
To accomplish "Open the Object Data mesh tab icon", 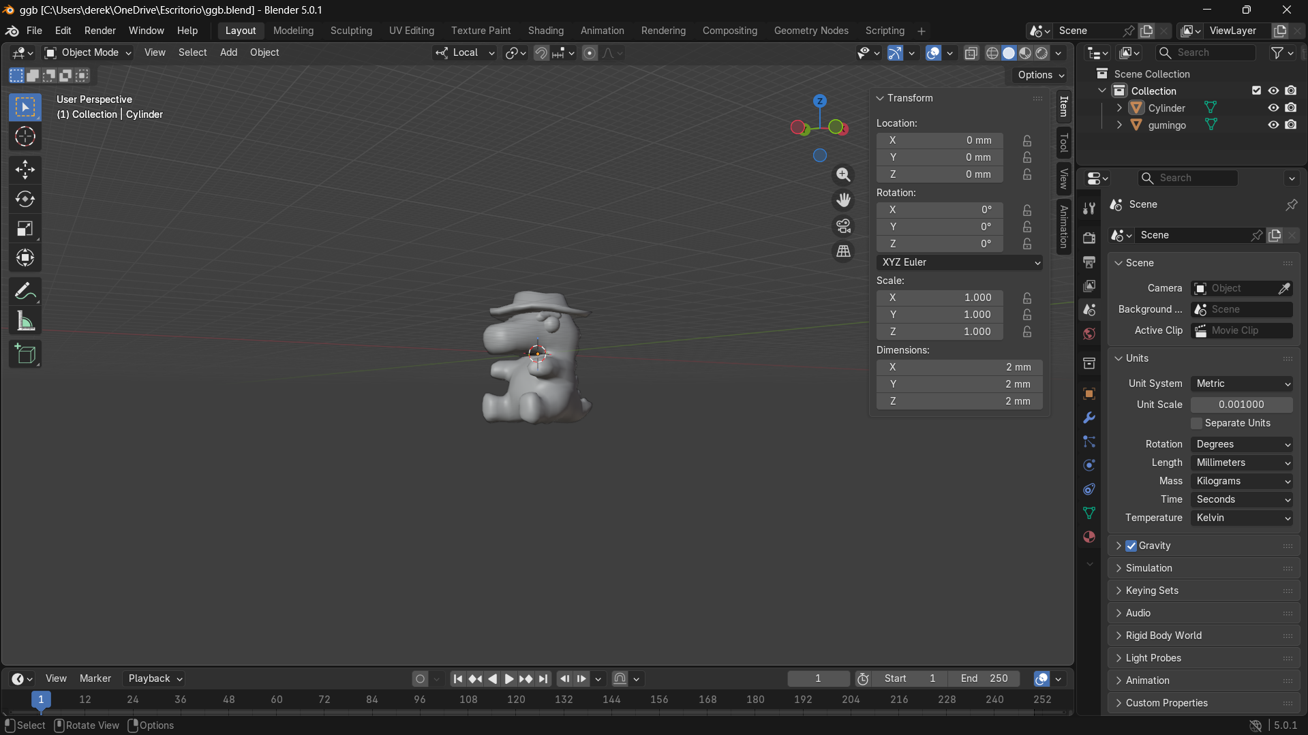I will [1089, 513].
